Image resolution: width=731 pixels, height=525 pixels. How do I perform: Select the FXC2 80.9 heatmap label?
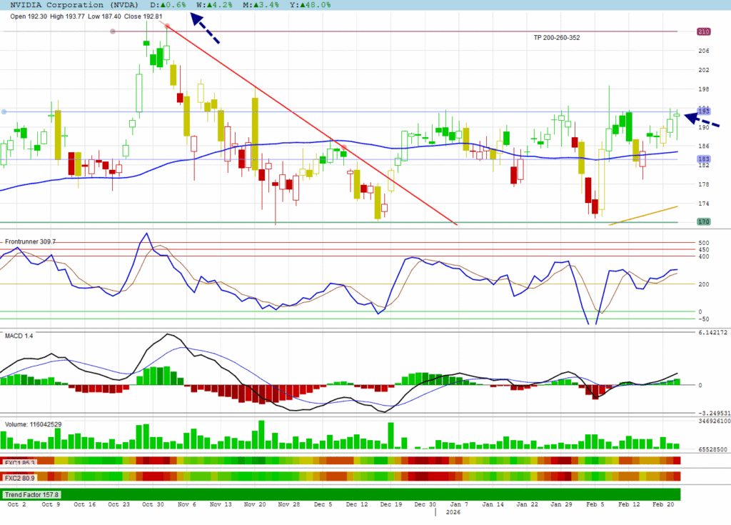click(x=21, y=476)
